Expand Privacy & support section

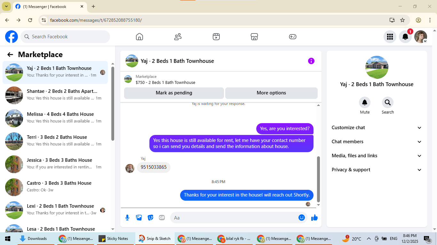click(377, 170)
